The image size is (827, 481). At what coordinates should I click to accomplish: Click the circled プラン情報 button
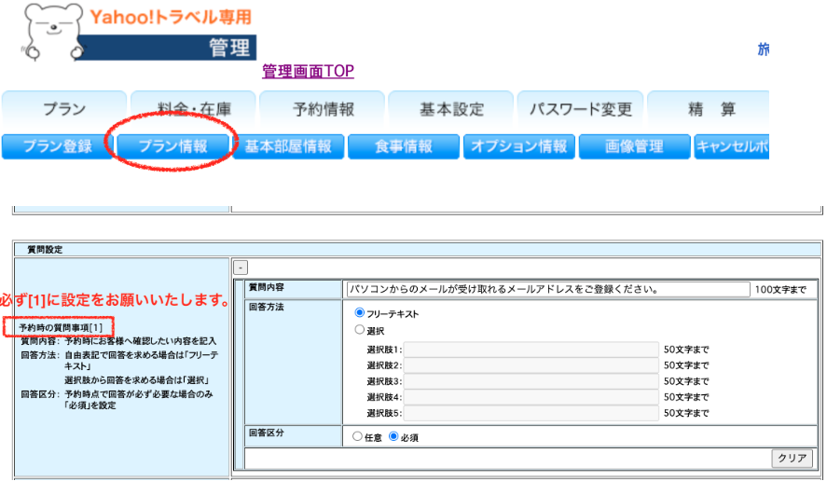(172, 146)
